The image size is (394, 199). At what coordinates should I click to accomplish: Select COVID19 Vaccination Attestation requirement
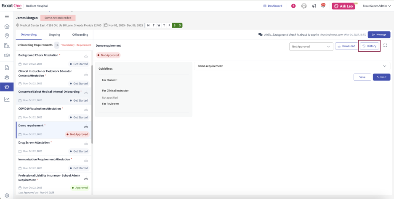(x=40, y=109)
